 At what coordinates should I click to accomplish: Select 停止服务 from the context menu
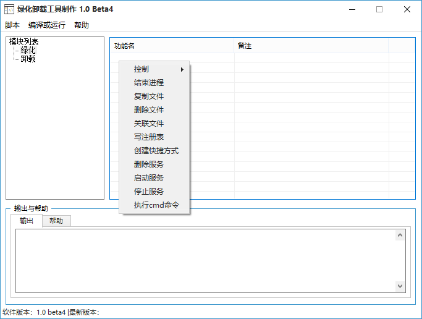tap(149, 192)
